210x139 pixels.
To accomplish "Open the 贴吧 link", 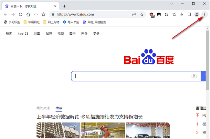I will [x=49, y=33].
